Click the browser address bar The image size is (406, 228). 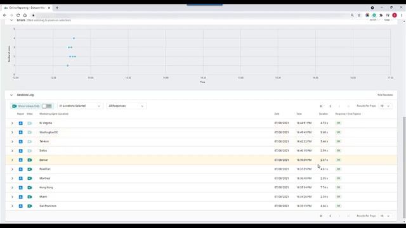192,15
